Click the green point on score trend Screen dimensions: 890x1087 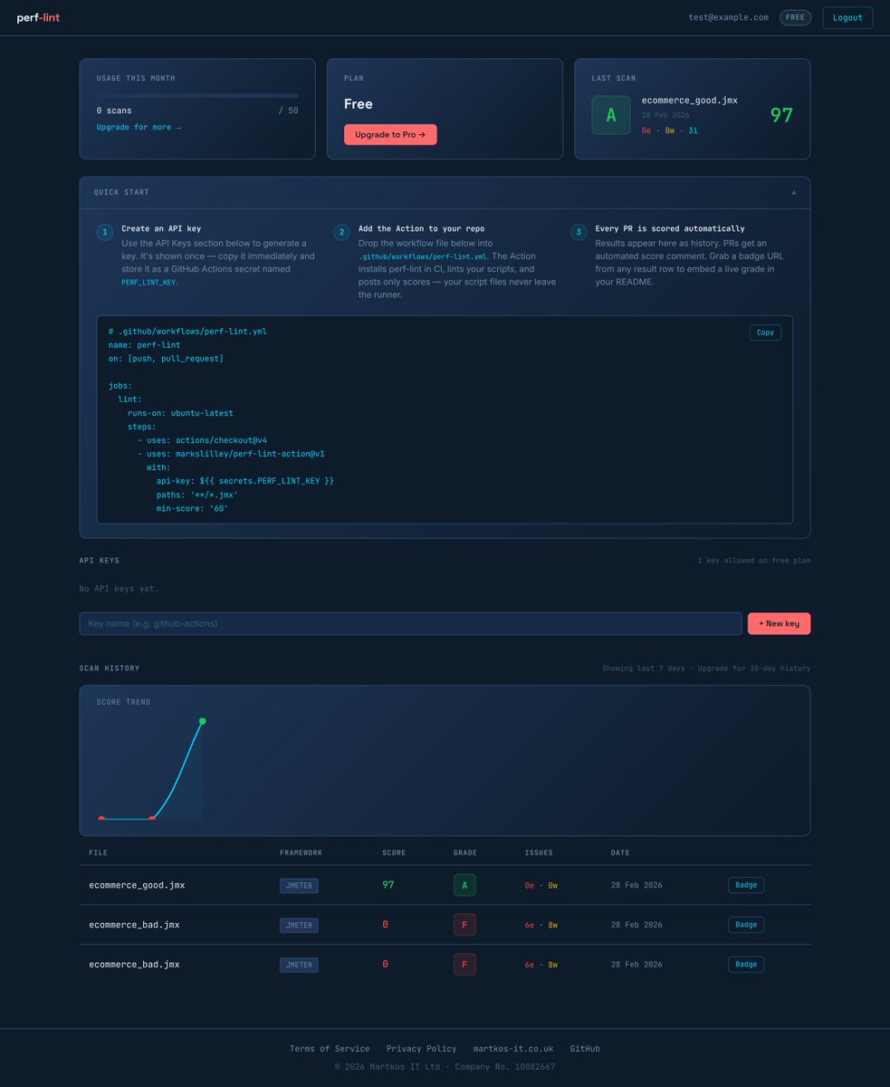coord(202,721)
